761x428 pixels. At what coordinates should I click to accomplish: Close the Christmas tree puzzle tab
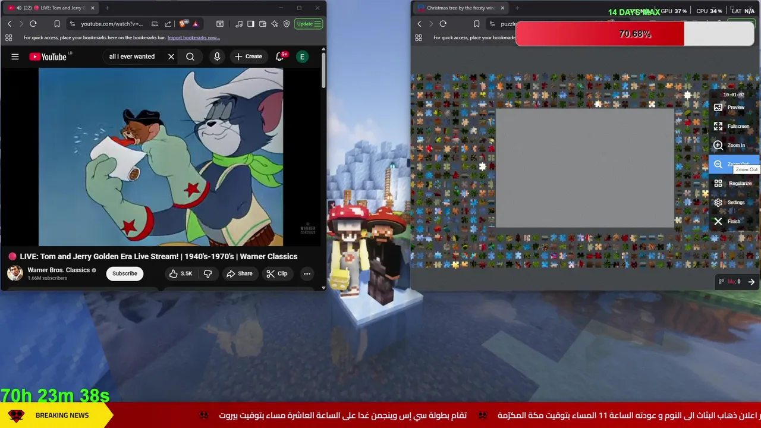tap(502, 8)
